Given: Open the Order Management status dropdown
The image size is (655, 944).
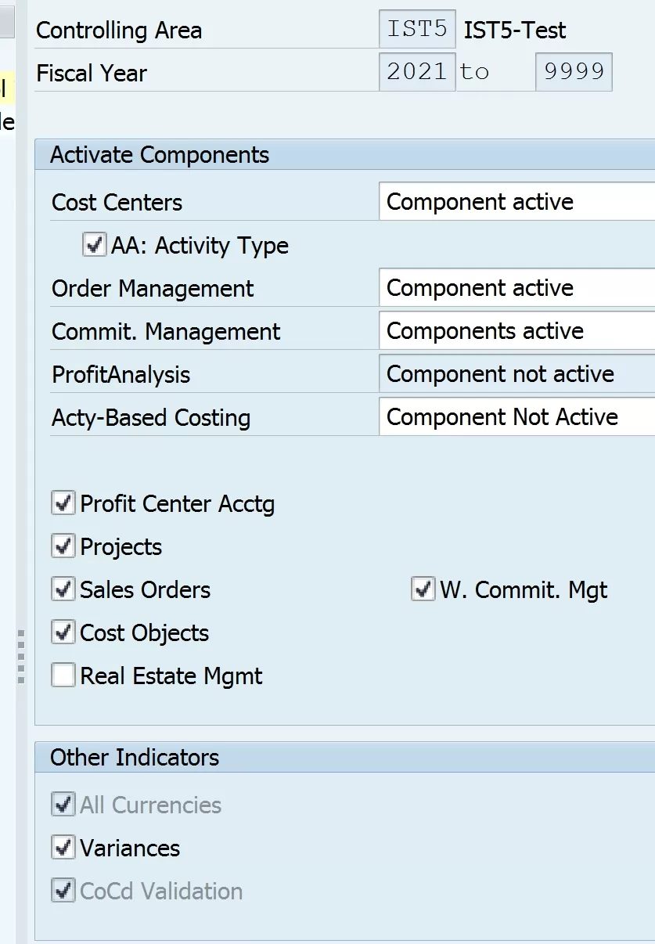Looking at the screenshot, I should 516,288.
